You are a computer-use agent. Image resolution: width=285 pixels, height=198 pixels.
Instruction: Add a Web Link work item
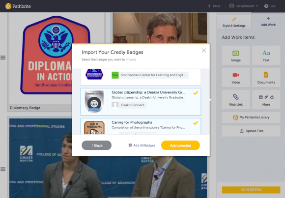tap(236, 100)
